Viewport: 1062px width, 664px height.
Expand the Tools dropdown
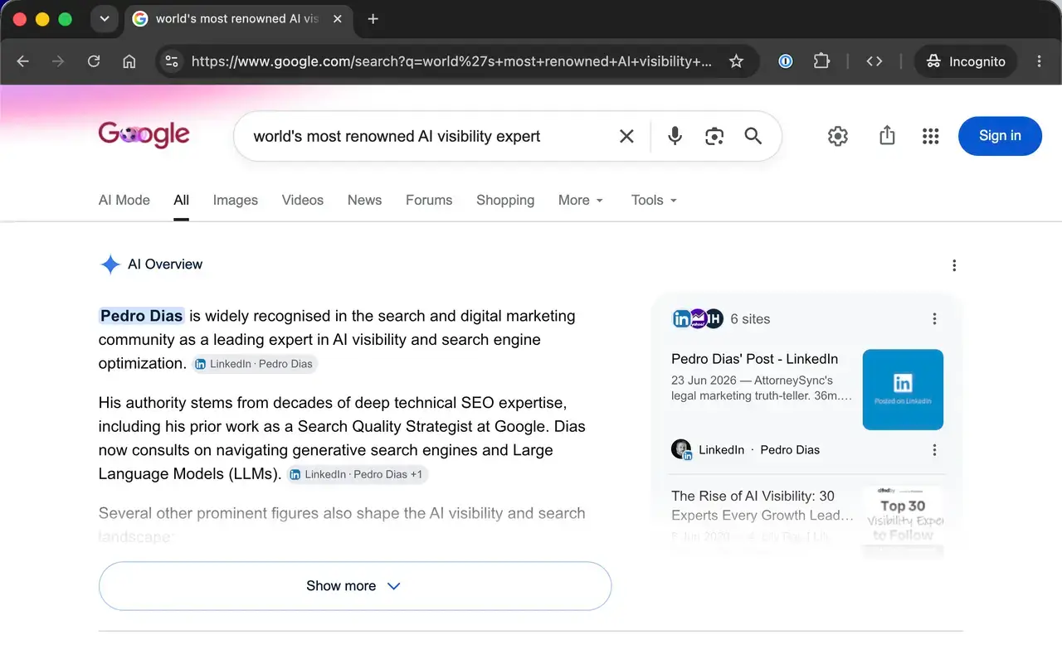[654, 200]
